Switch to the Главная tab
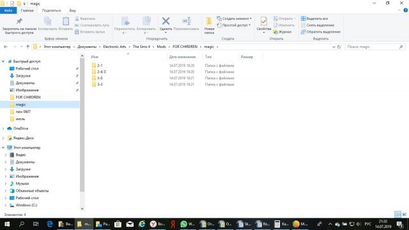The image size is (409, 230). [x=27, y=10]
